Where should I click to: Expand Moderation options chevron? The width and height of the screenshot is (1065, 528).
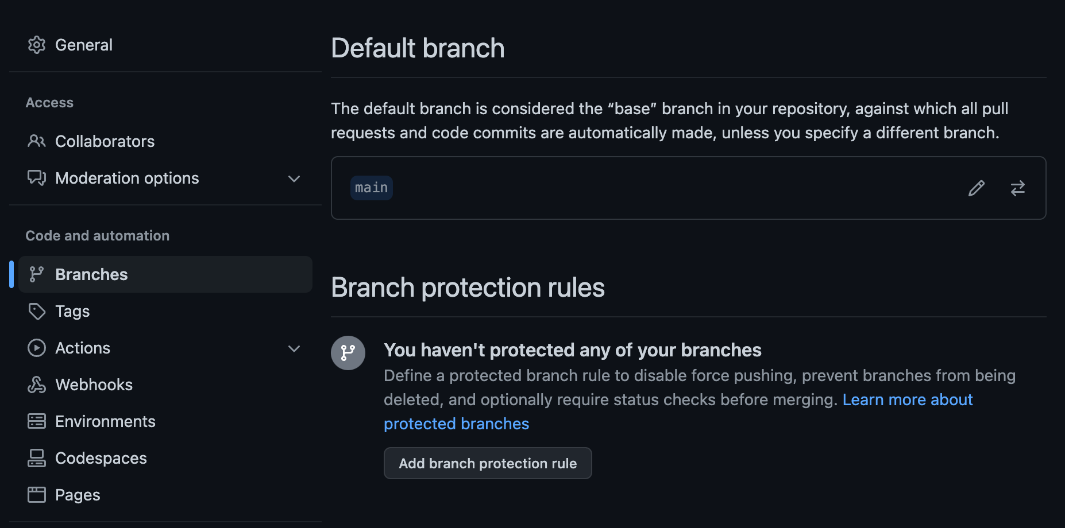pyautogui.click(x=294, y=178)
